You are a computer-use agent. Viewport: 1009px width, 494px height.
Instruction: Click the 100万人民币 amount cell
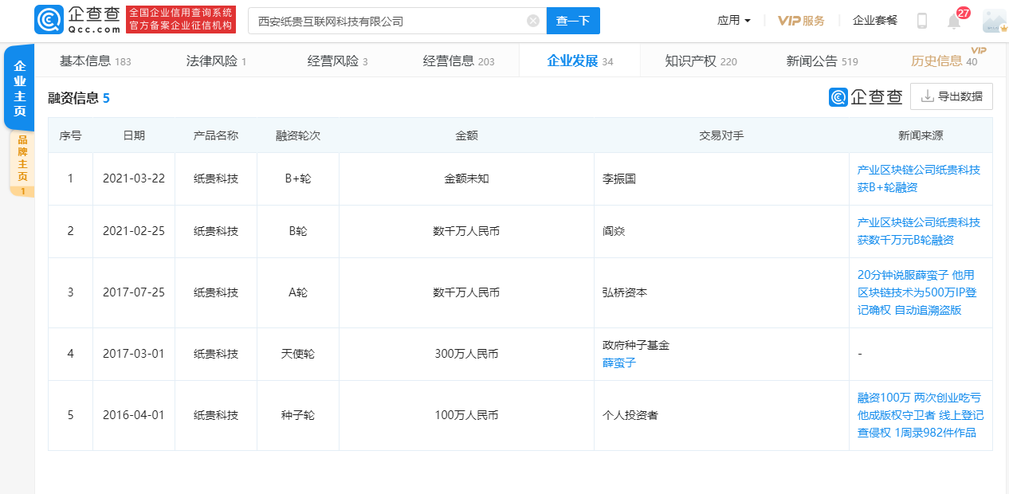[x=466, y=415]
